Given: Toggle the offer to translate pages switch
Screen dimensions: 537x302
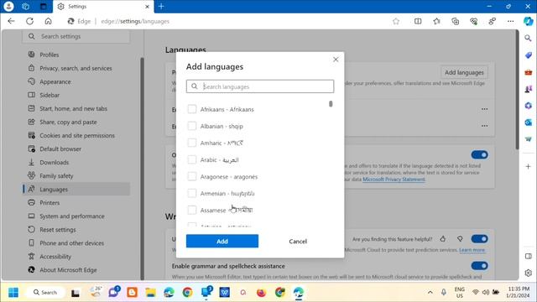Looking at the screenshot, I should pos(479,154).
